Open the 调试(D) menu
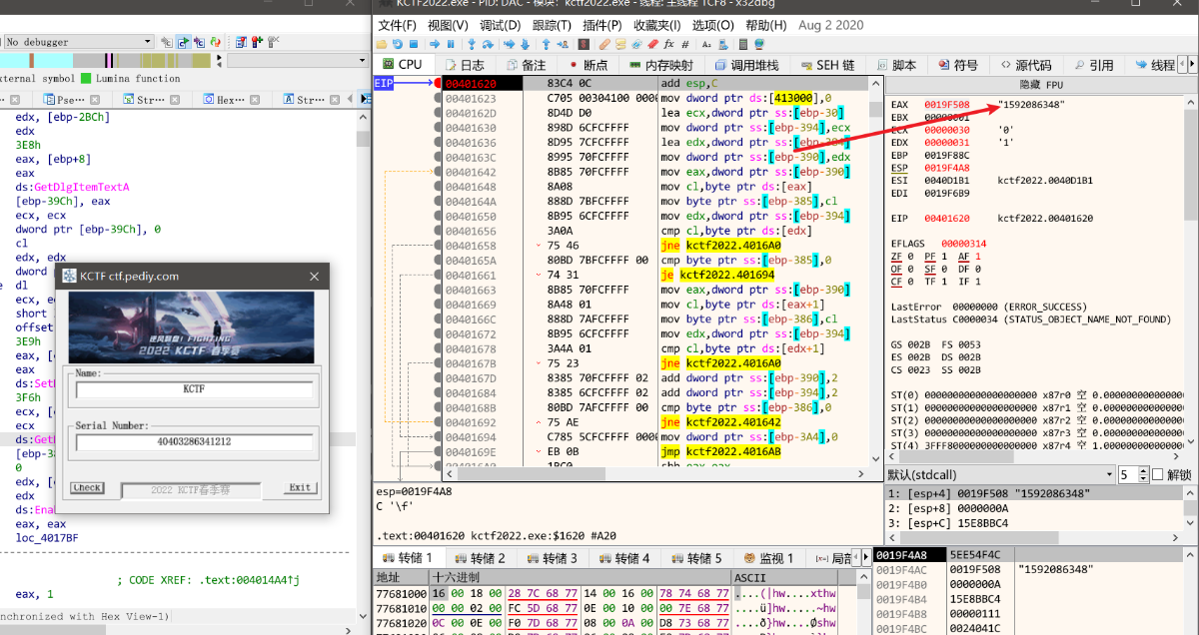The width and height of the screenshot is (1199, 635). (499, 25)
